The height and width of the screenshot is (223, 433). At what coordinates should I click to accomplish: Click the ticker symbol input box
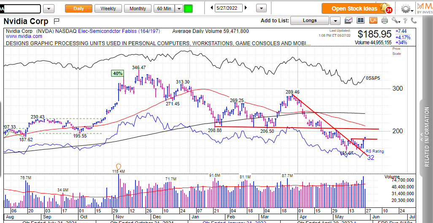[x=20, y=8]
